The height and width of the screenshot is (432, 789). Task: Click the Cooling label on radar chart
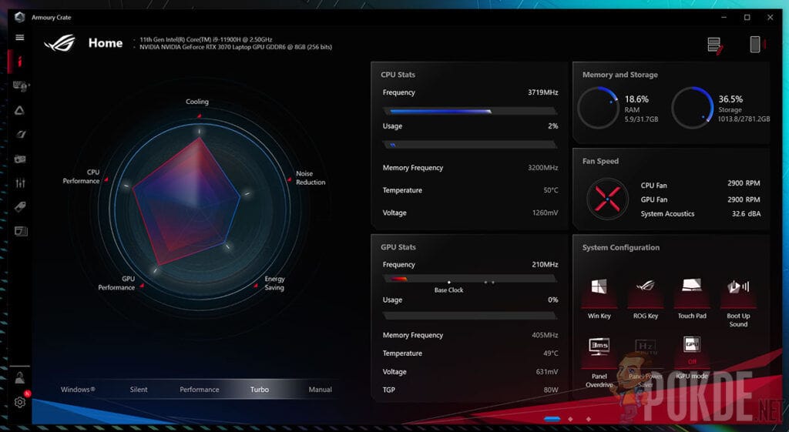point(196,102)
